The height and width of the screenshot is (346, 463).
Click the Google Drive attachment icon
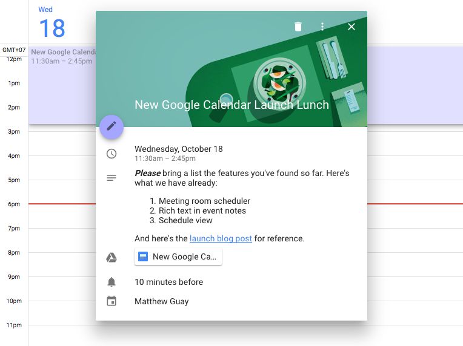pos(112,258)
